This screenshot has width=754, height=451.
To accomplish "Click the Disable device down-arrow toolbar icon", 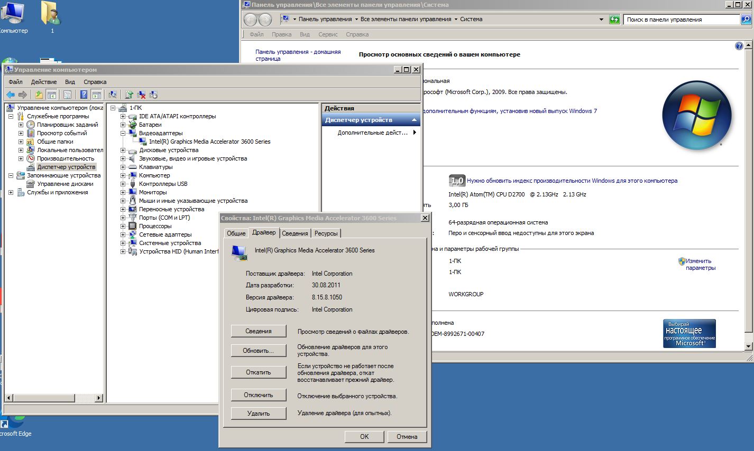I will (x=153, y=95).
